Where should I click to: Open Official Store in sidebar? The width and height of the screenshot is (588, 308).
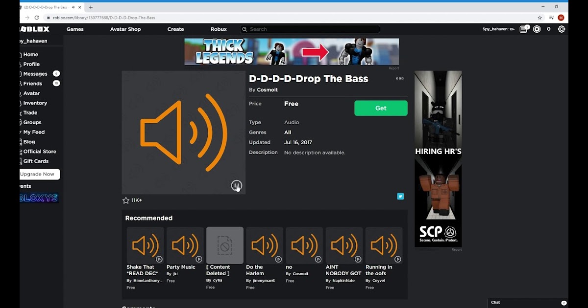coord(40,152)
